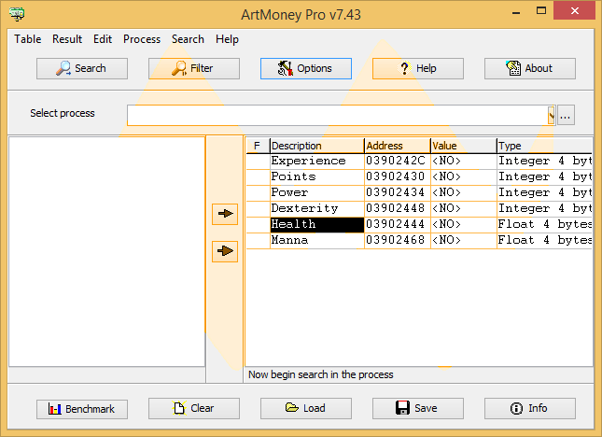Screen dimensions: 602x437
Task: Click the F column header
Action: click(x=258, y=146)
